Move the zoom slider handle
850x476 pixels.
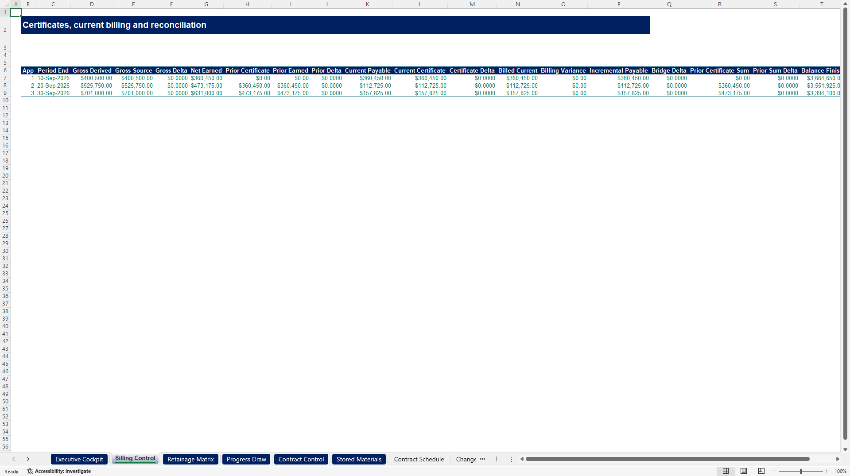[x=801, y=471]
